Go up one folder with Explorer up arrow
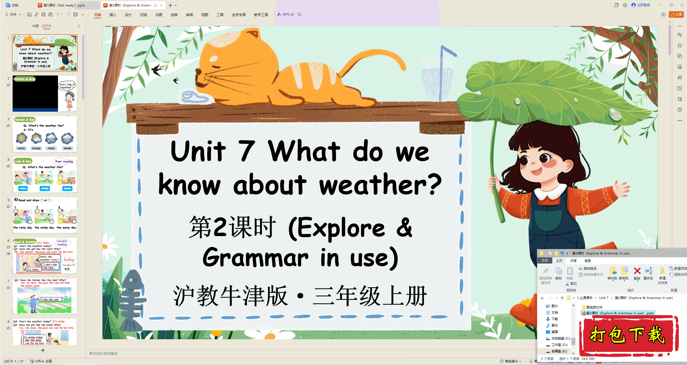This screenshot has width=687, height=365. coord(562,298)
